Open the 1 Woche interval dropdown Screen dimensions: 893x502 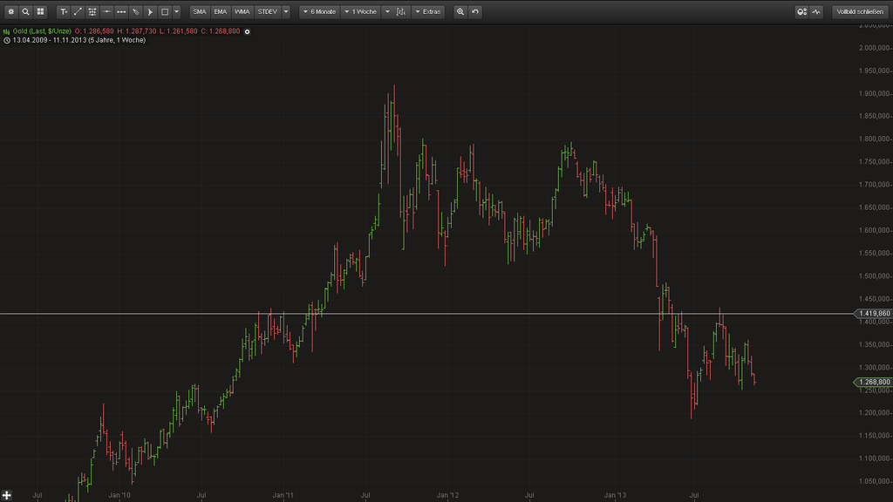361,11
